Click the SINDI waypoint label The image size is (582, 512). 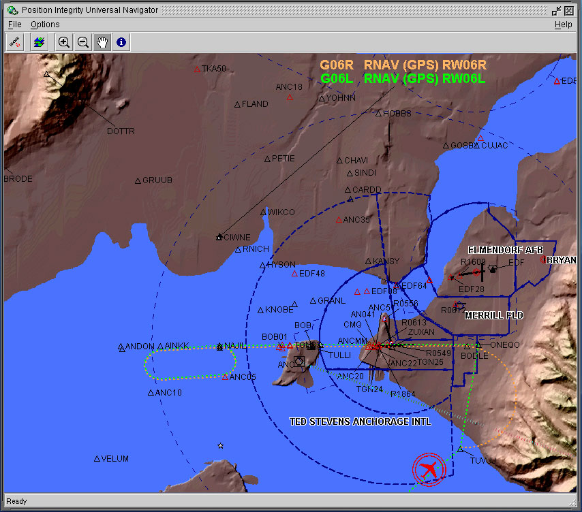(x=365, y=173)
